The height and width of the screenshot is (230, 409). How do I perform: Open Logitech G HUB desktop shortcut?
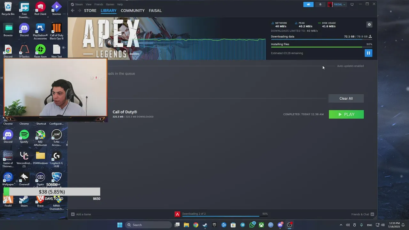click(x=57, y=159)
